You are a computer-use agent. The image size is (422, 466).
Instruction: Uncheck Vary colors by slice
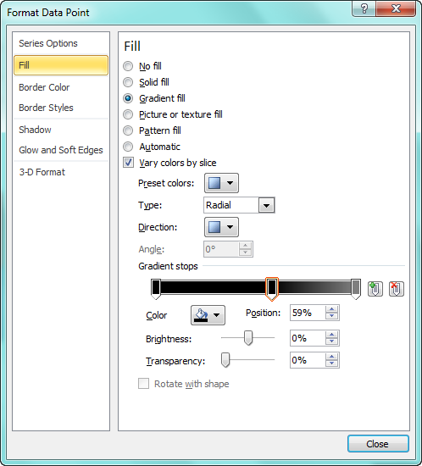(129, 163)
